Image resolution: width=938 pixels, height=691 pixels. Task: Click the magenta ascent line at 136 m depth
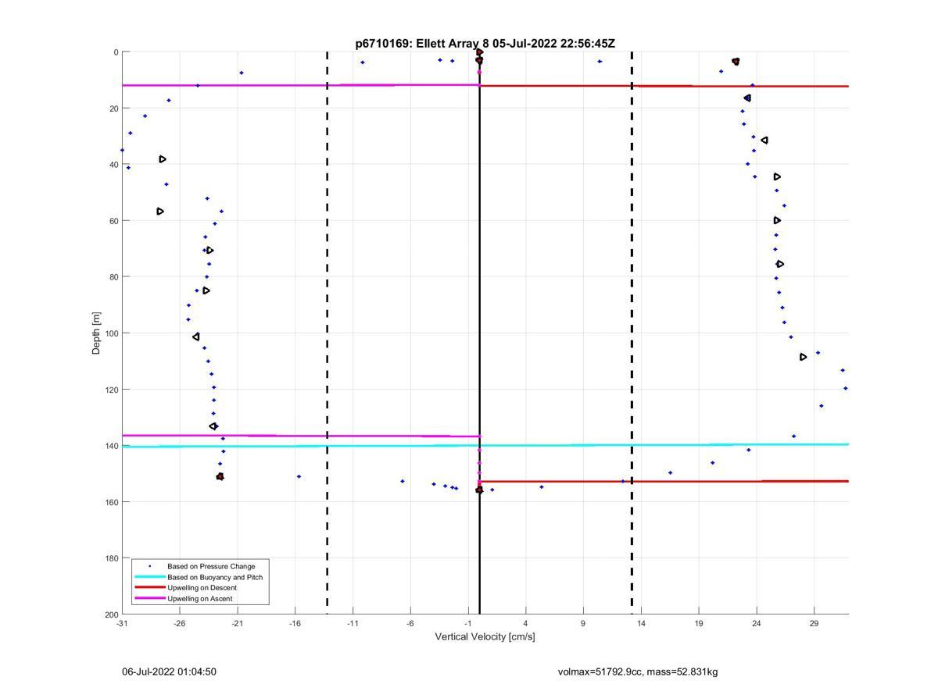point(302,436)
